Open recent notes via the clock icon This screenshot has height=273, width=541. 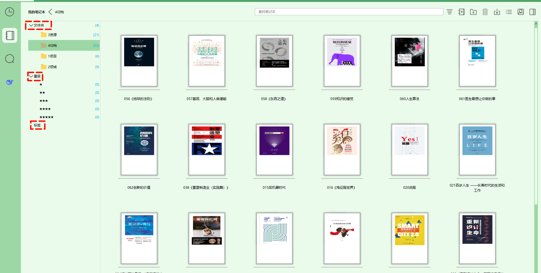(10, 12)
